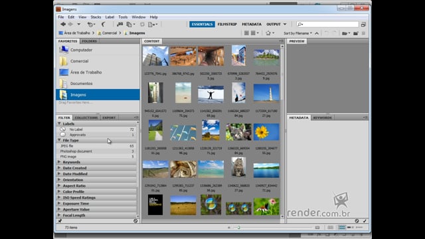This screenshot has width=425, height=239.
Task: Select the Filmstrip workspace button
Action: pos(227,25)
